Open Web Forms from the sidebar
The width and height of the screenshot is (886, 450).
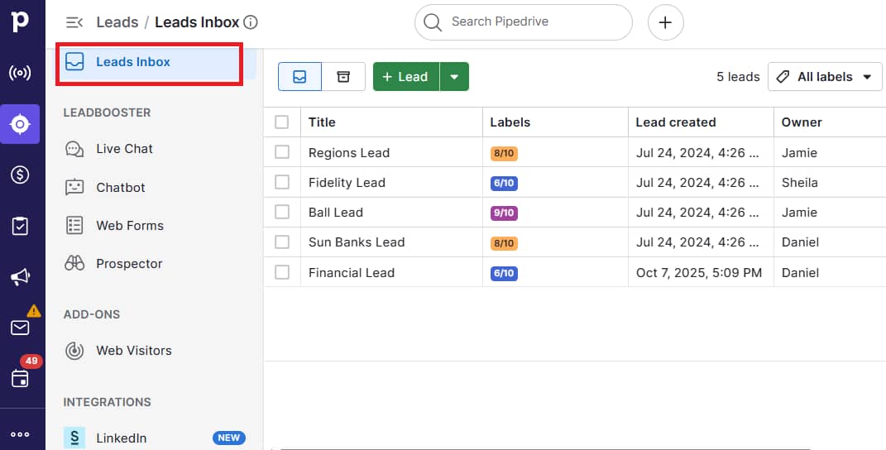[x=130, y=226]
